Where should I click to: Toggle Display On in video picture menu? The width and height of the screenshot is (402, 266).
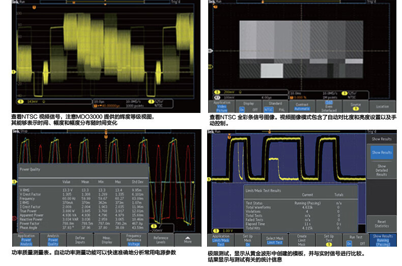242,108
